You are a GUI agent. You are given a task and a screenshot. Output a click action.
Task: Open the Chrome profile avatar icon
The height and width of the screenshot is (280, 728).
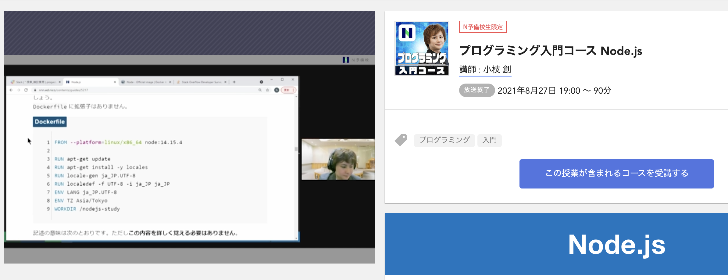tap(276, 90)
